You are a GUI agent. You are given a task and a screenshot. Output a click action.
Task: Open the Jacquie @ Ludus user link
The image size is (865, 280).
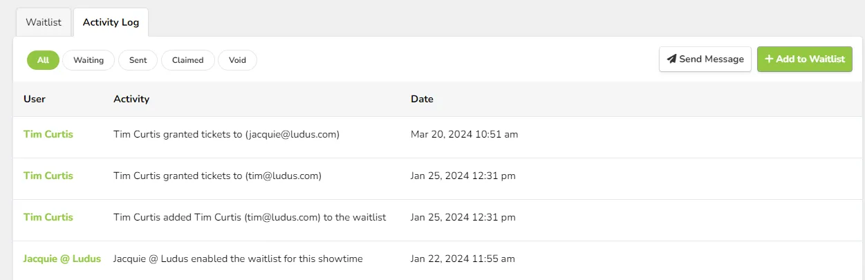tap(62, 259)
